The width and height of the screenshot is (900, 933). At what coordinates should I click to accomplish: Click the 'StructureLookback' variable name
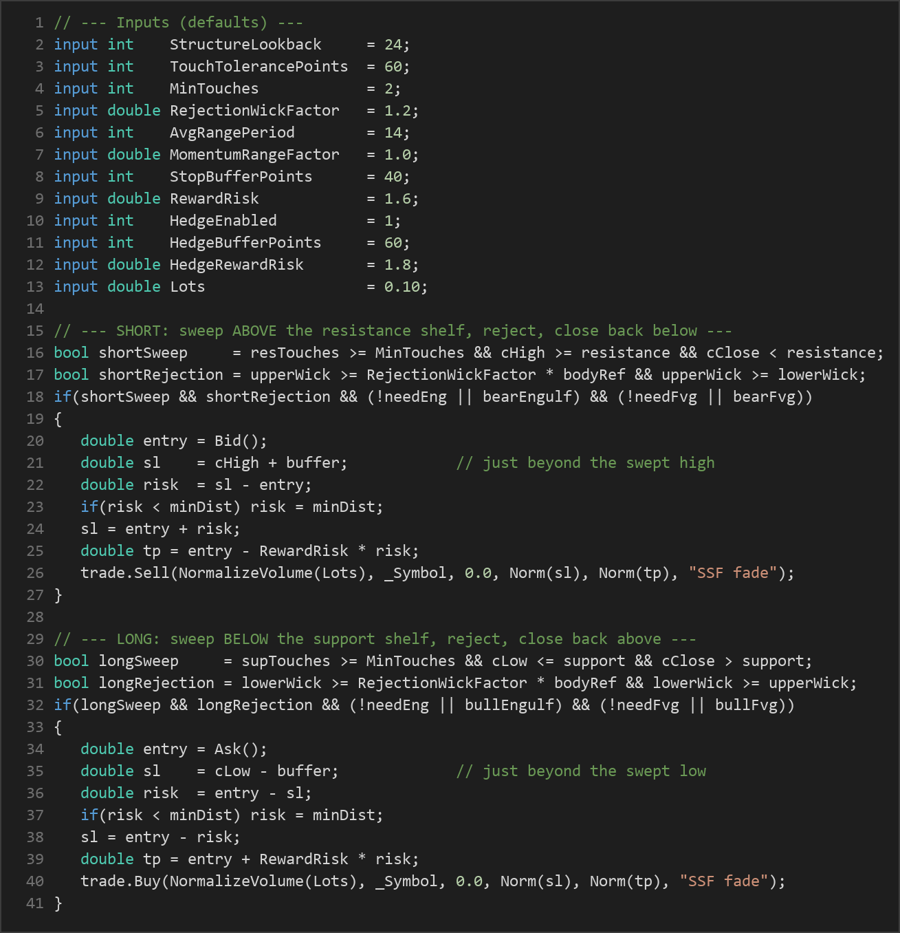[245, 45]
